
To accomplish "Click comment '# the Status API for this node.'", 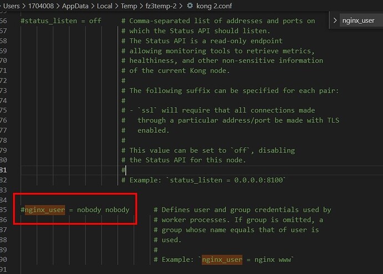I will click(x=184, y=160).
